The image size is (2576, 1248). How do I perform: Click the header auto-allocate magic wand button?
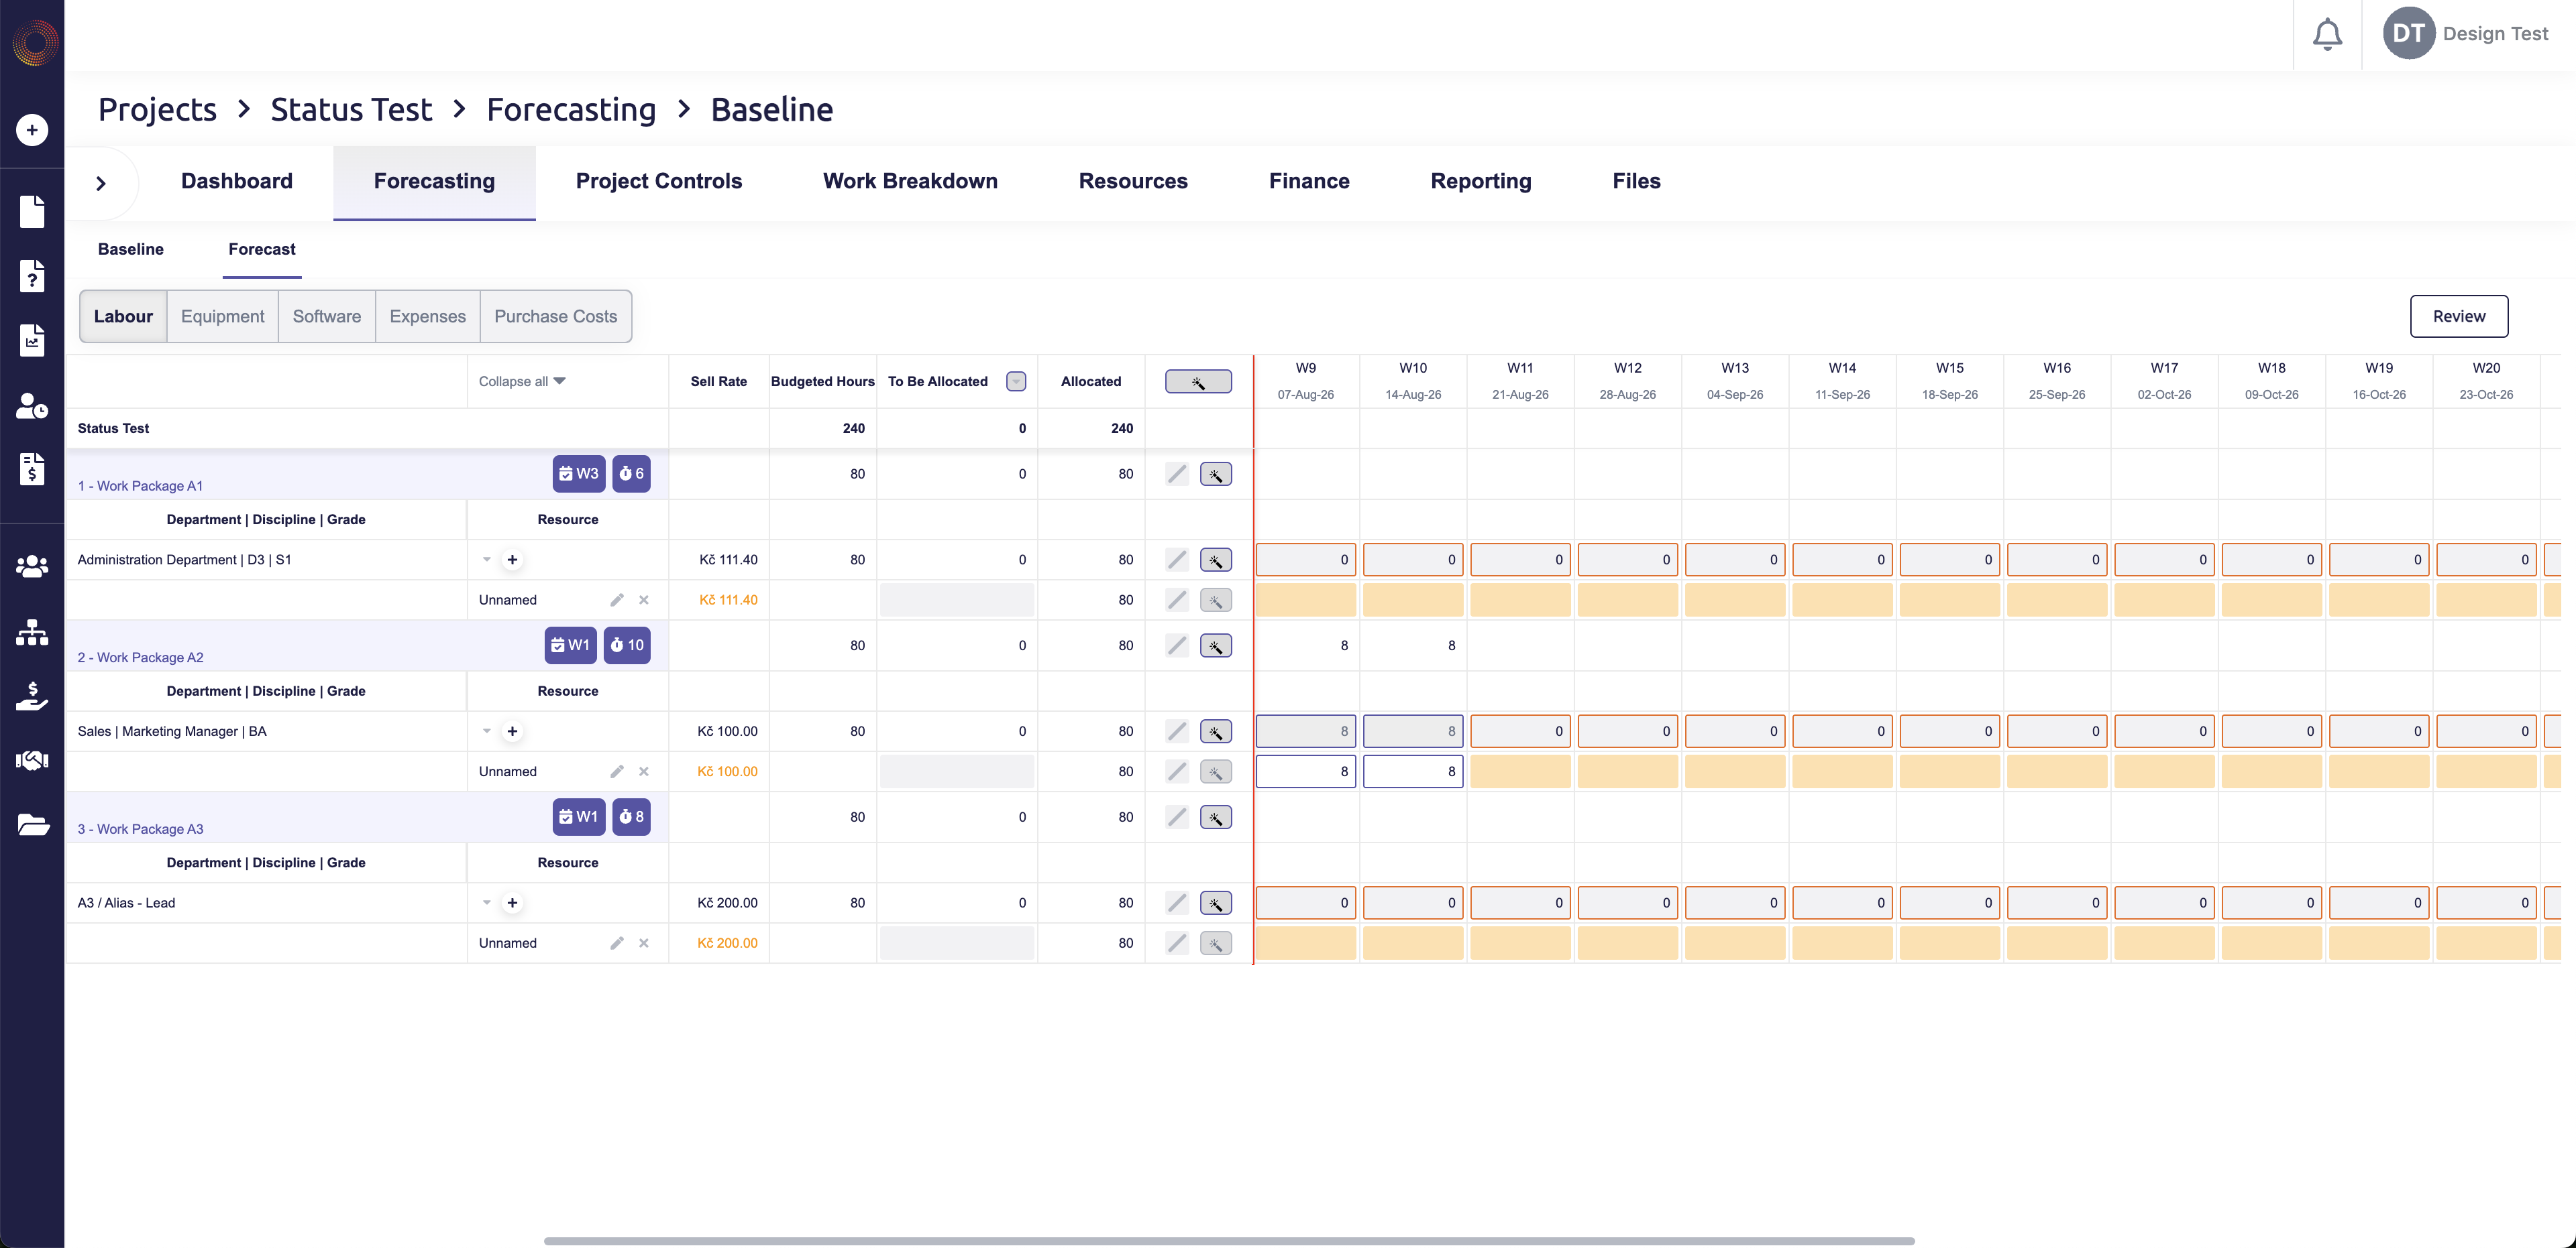[1198, 381]
